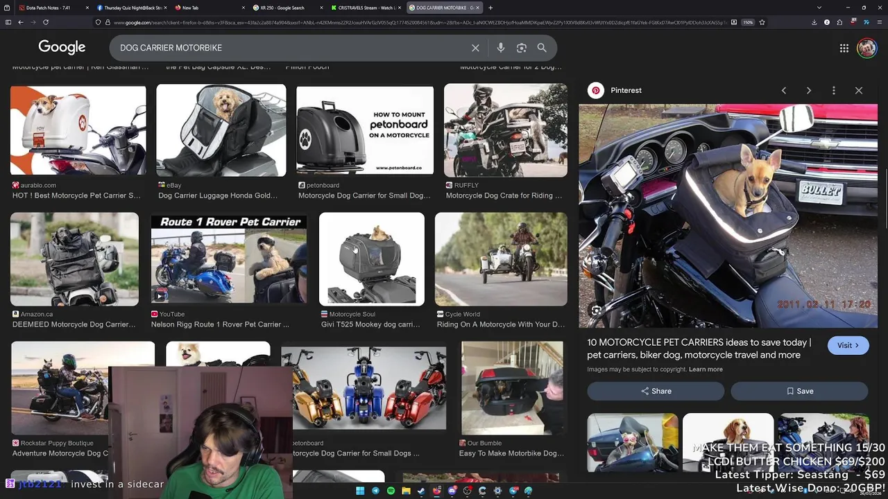Close the Pinterest image preview panel
Image resolution: width=888 pixels, height=499 pixels.
coord(859,91)
